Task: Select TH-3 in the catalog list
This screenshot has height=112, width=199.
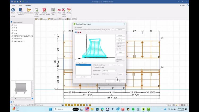Action: click(x=15, y=31)
